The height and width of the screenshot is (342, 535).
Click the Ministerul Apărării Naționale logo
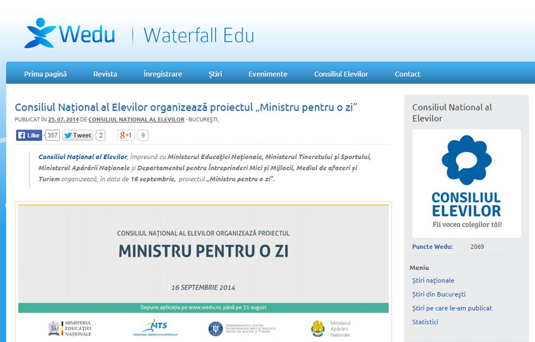click(x=331, y=328)
